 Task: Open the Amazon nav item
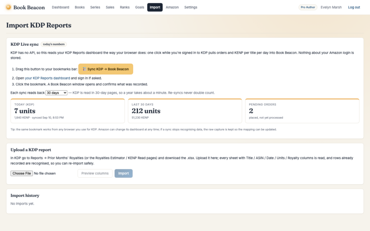coord(172,7)
